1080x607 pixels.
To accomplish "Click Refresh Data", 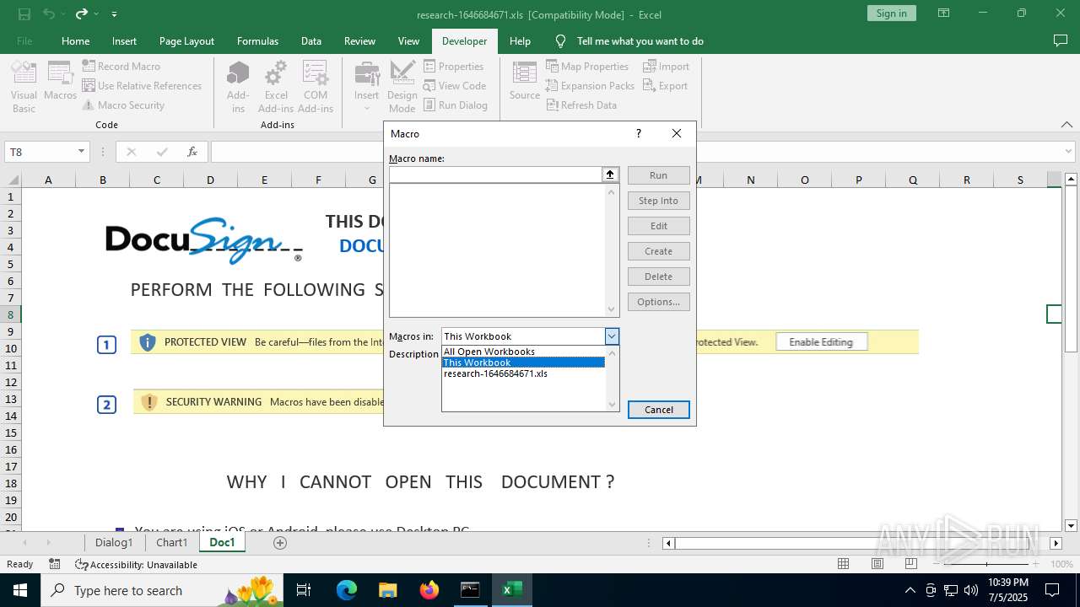I will pyautogui.click(x=581, y=105).
